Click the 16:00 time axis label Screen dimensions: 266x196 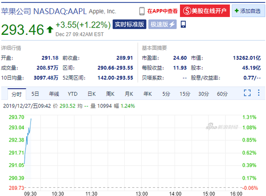click(236, 194)
